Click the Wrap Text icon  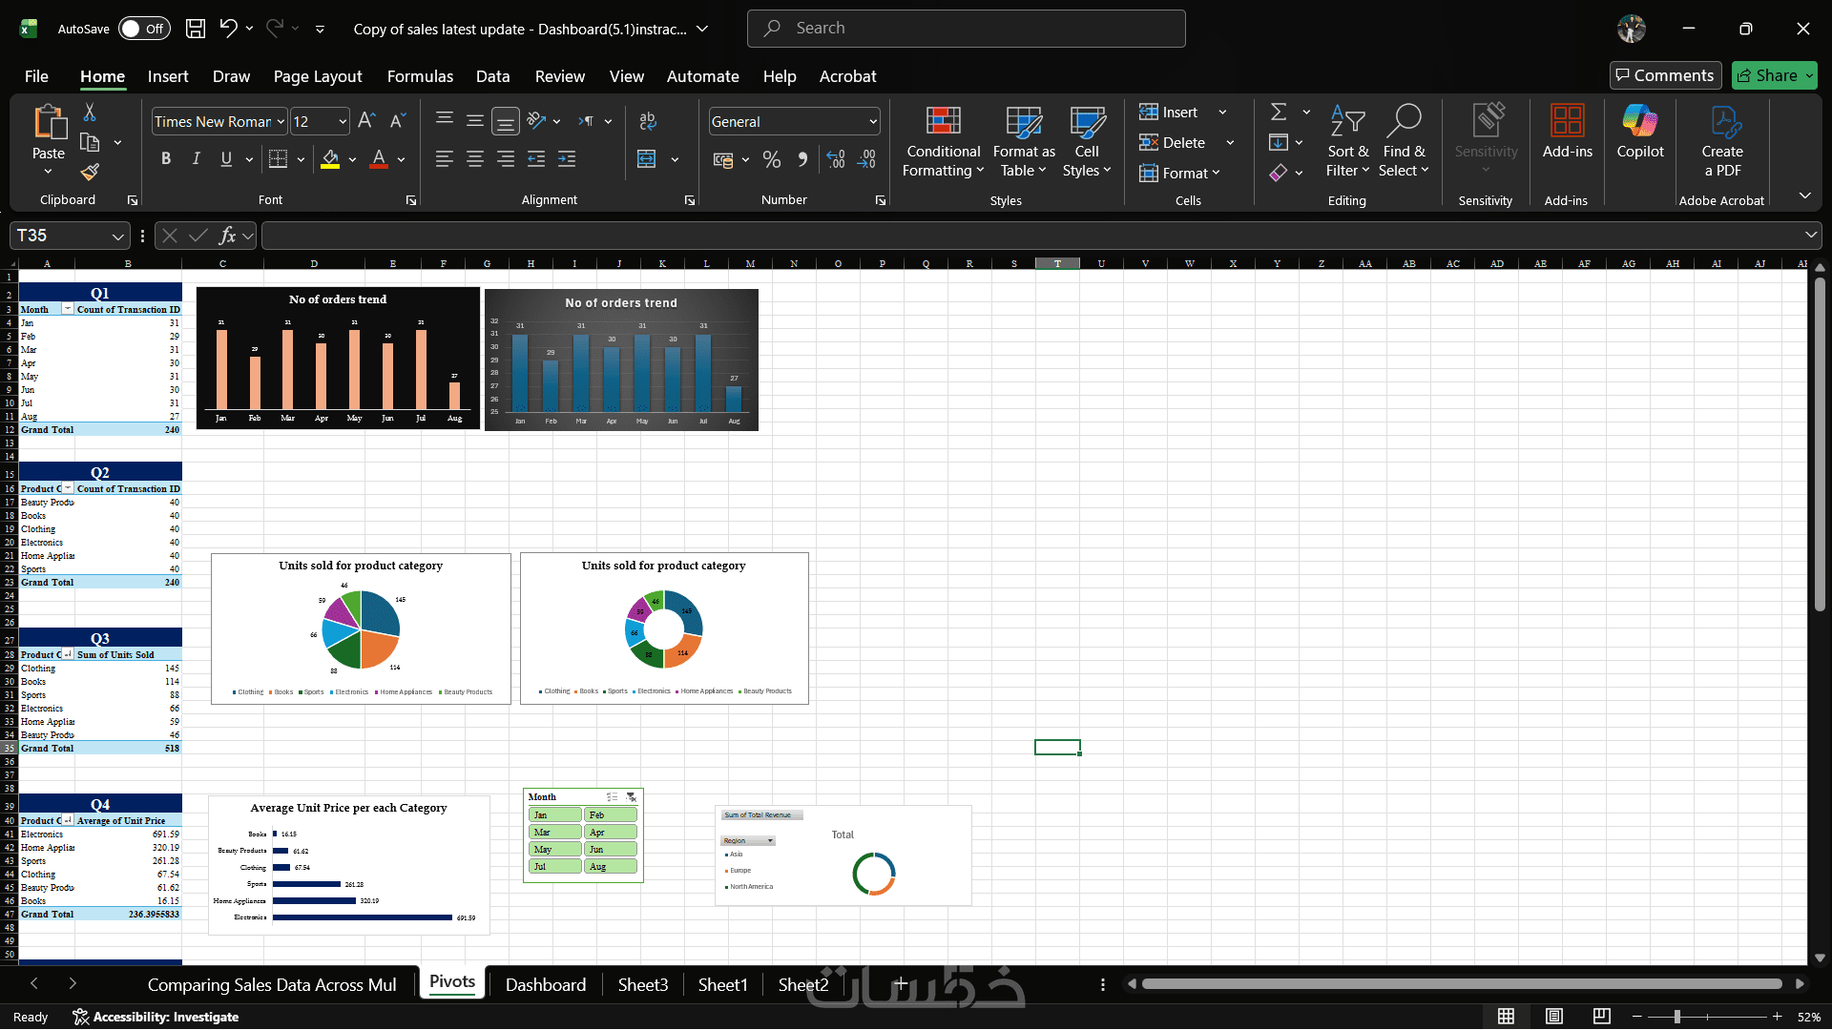[648, 121]
